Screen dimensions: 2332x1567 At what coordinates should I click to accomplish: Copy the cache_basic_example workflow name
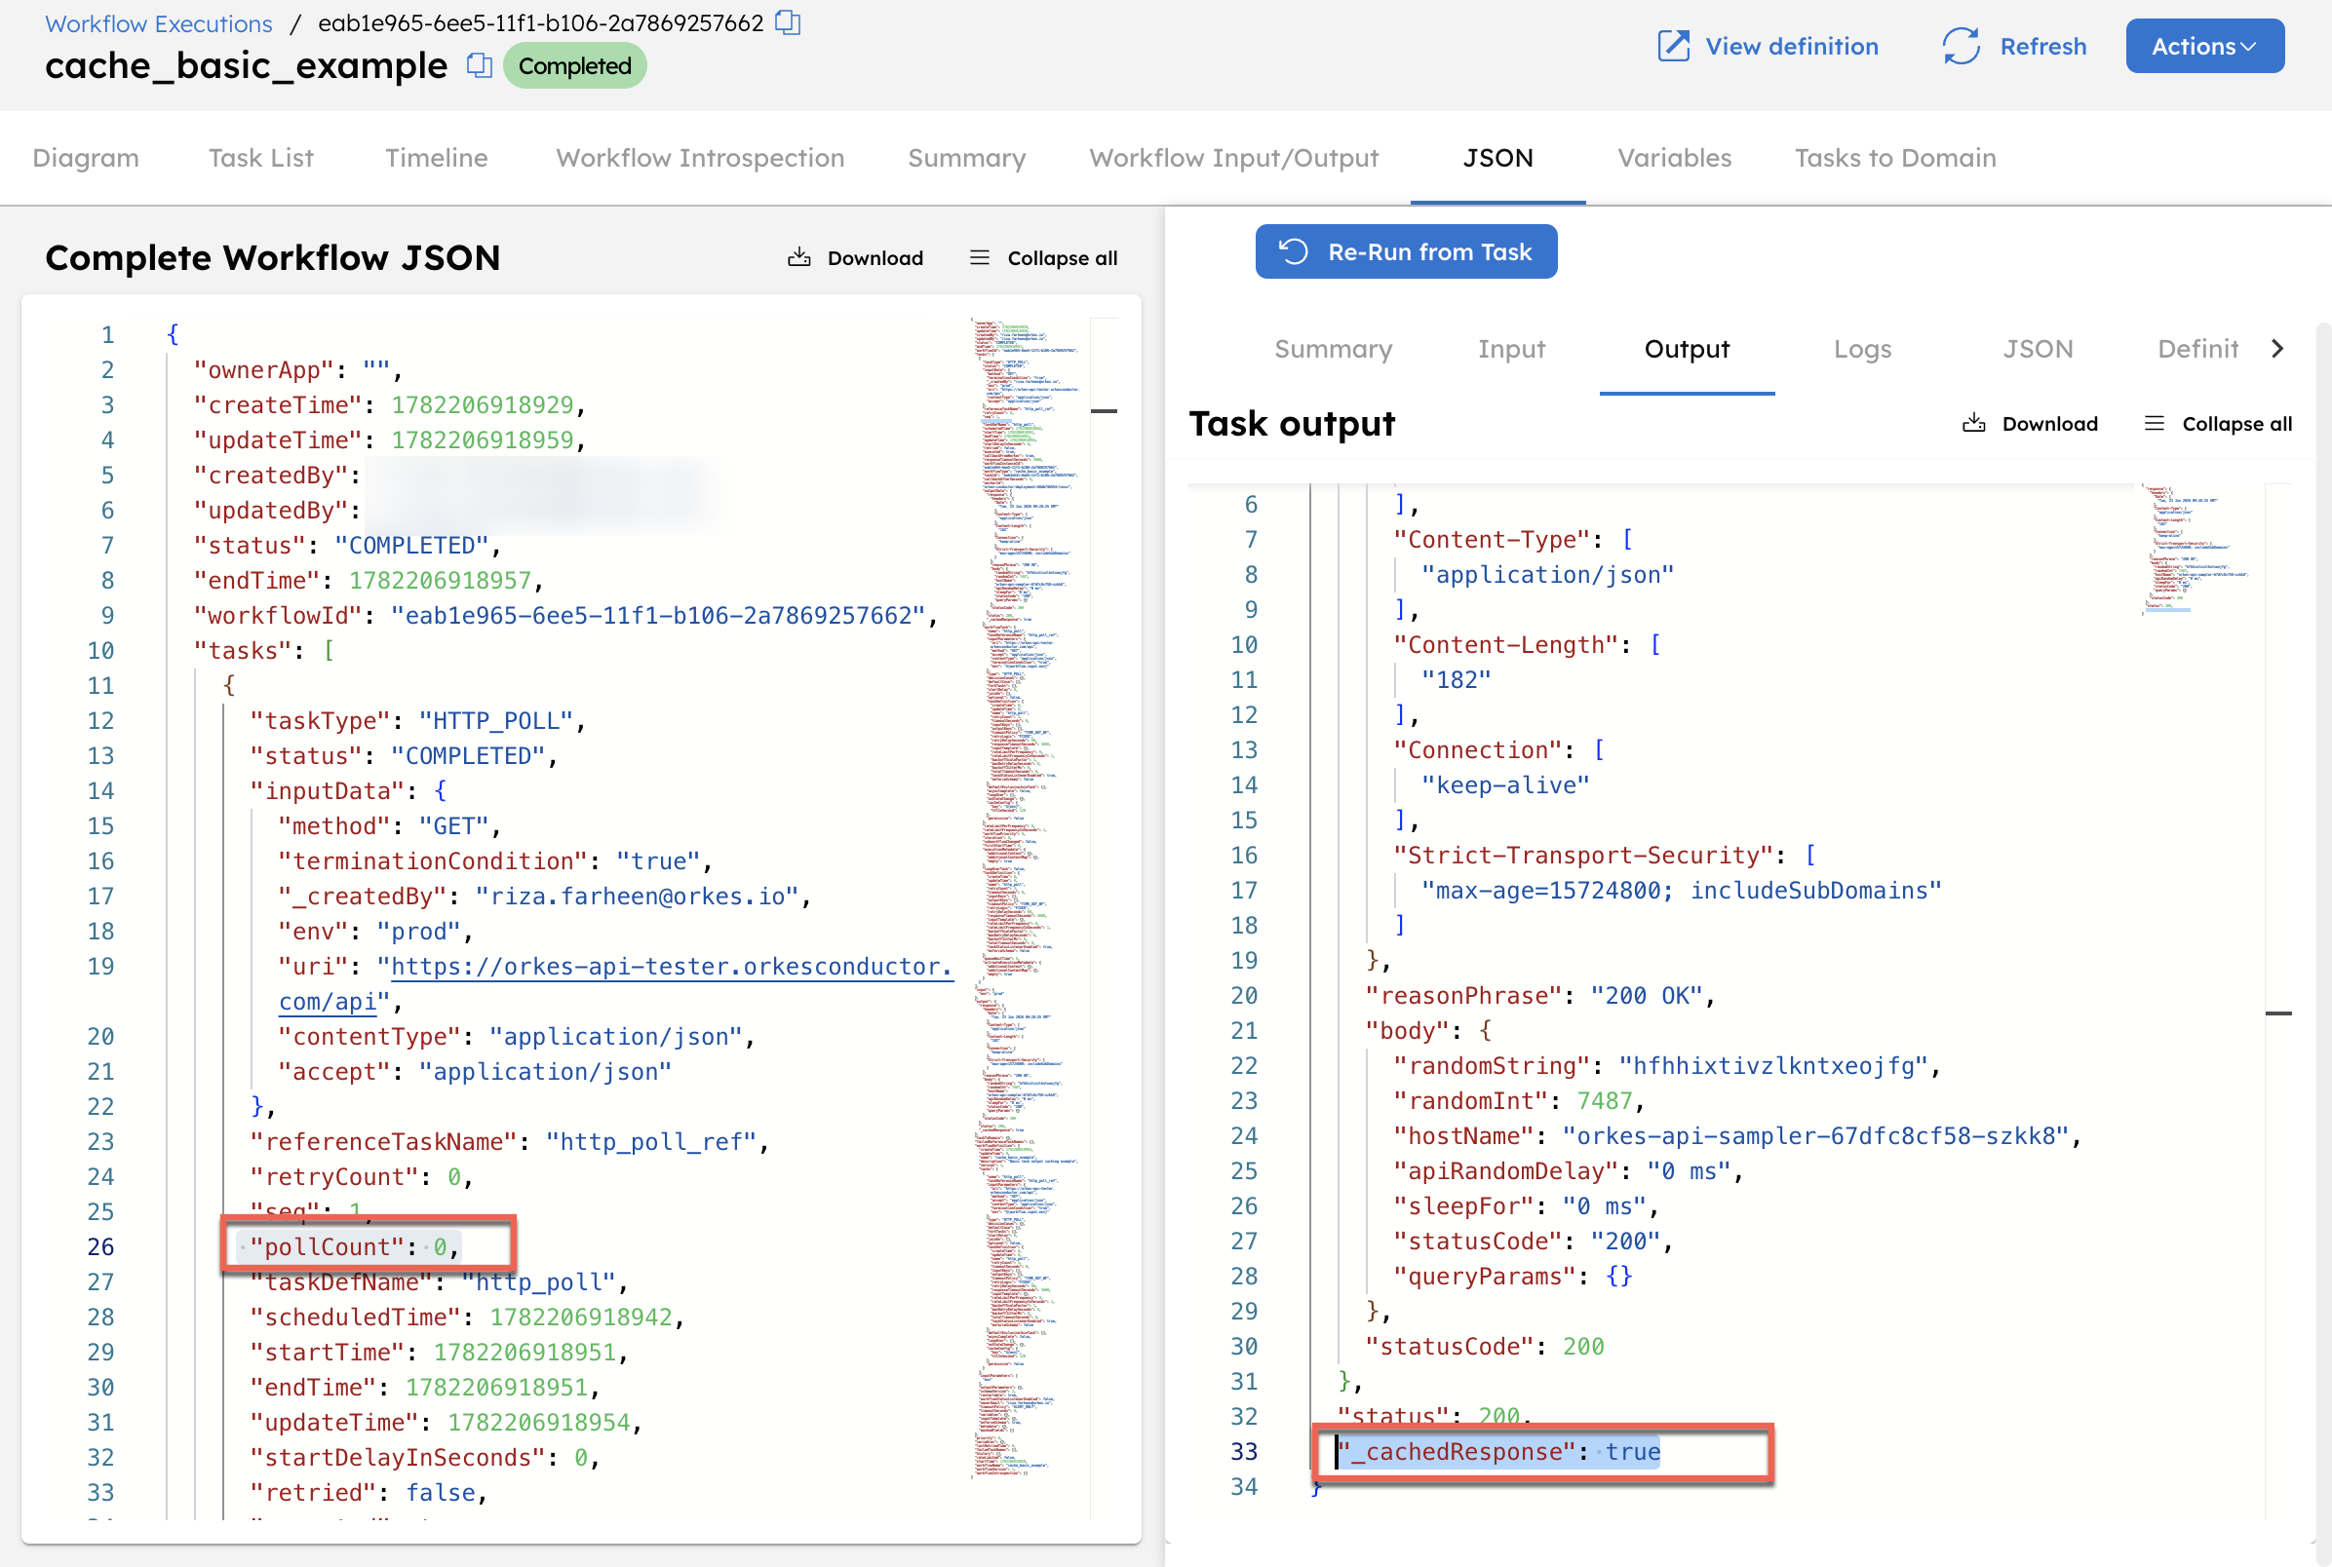(x=480, y=65)
